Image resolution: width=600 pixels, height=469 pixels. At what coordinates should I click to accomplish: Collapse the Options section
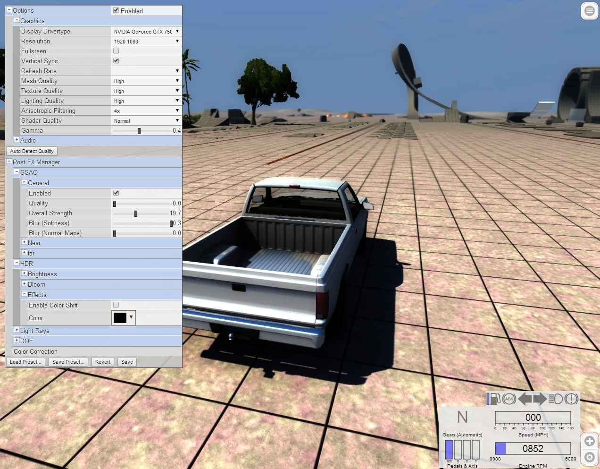[x=9, y=9]
